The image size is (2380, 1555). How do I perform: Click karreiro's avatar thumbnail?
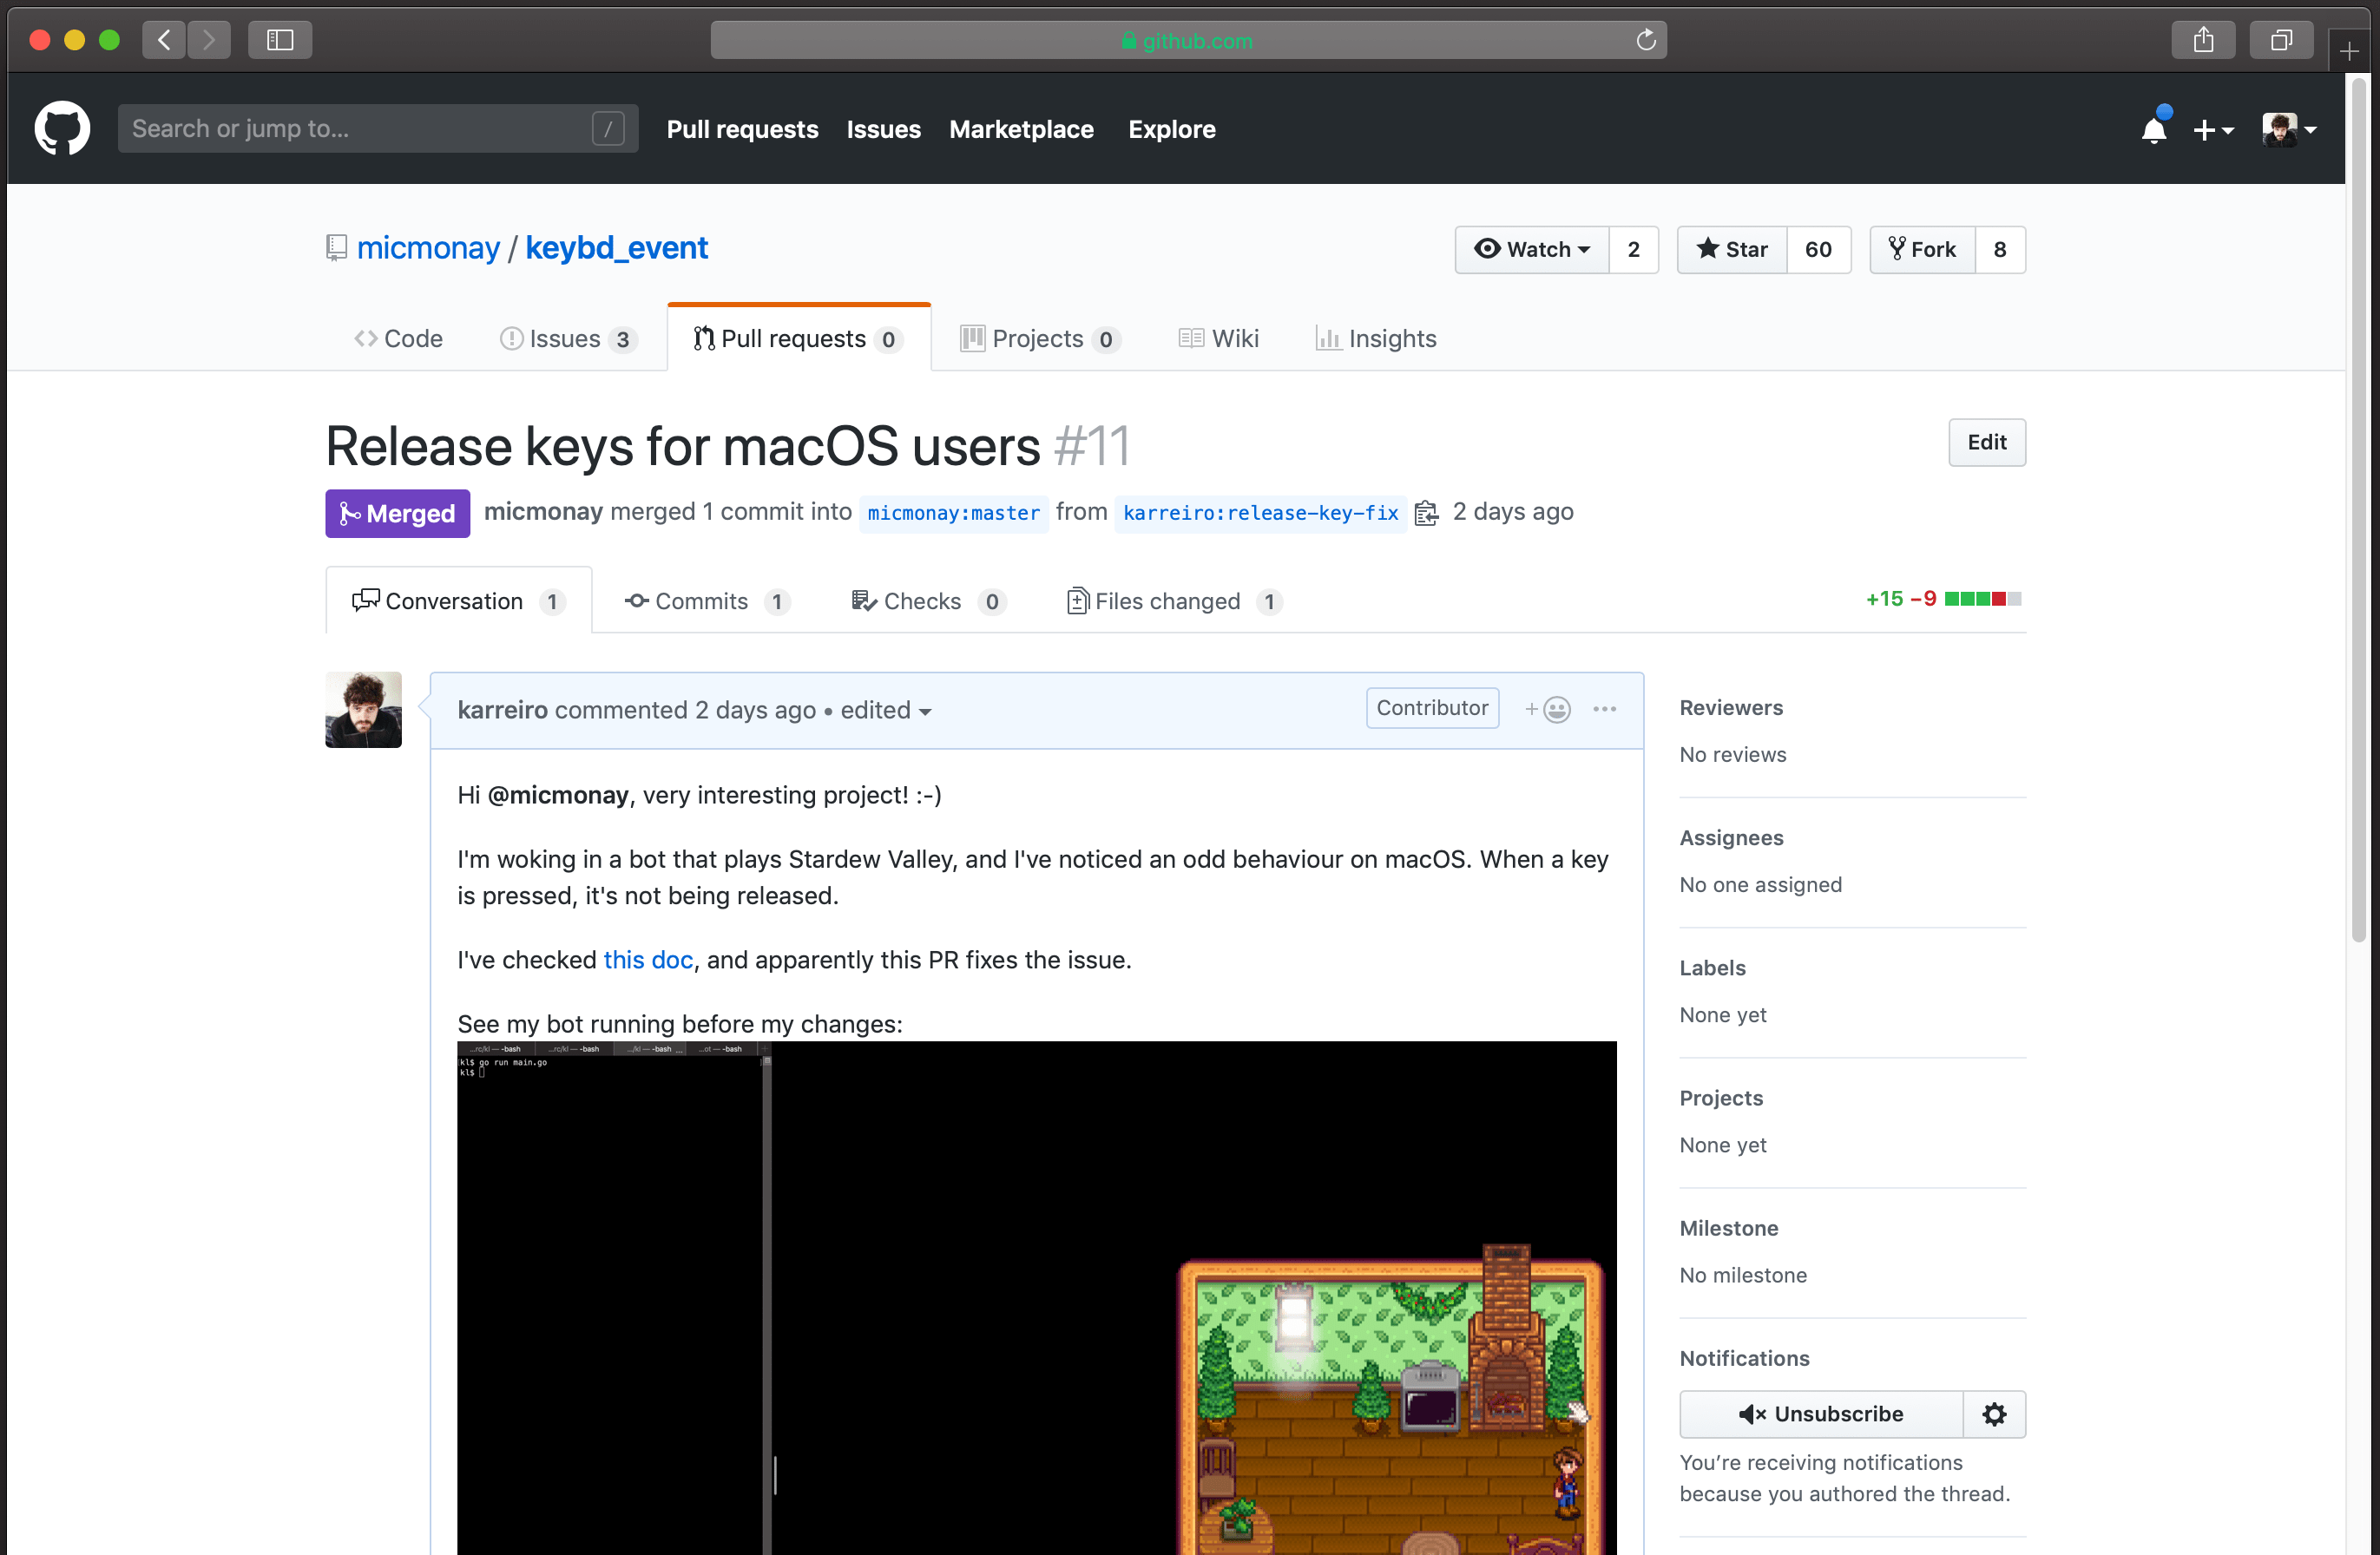[x=363, y=709]
